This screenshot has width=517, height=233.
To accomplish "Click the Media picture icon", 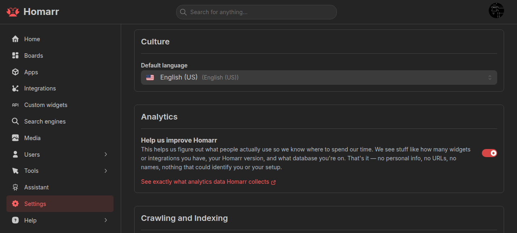I will click(15, 138).
